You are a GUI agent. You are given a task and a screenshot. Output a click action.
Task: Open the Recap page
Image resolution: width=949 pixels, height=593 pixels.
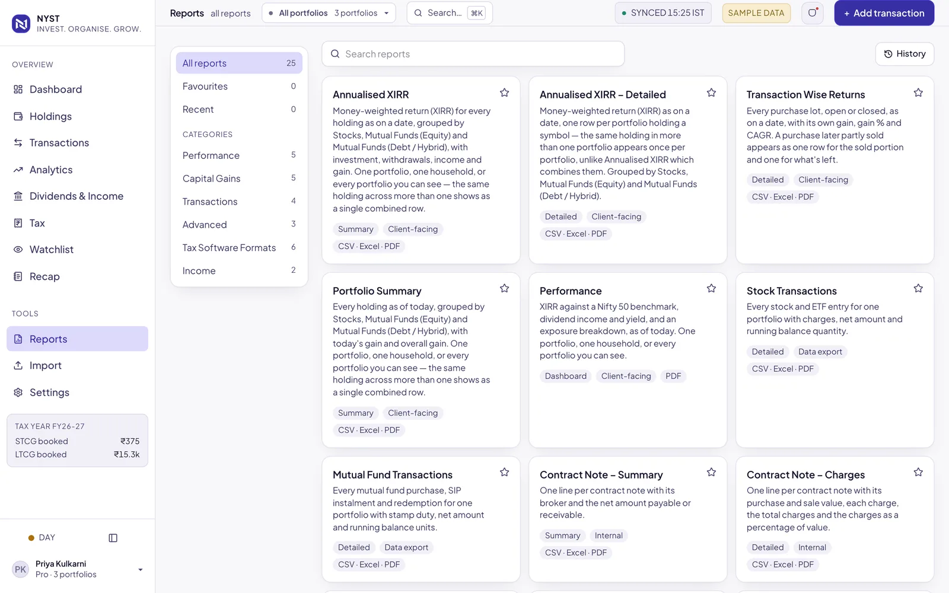click(x=77, y=276)
